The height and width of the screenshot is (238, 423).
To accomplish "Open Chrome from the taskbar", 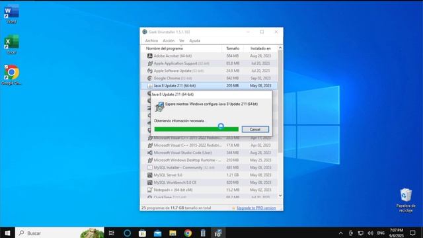I will pyautogui.click(x=188, y=233).
